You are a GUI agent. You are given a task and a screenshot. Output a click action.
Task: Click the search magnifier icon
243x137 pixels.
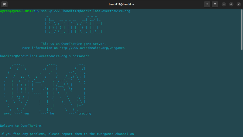click(207, 4)
